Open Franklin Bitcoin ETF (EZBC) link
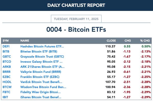 click(40, 77)
